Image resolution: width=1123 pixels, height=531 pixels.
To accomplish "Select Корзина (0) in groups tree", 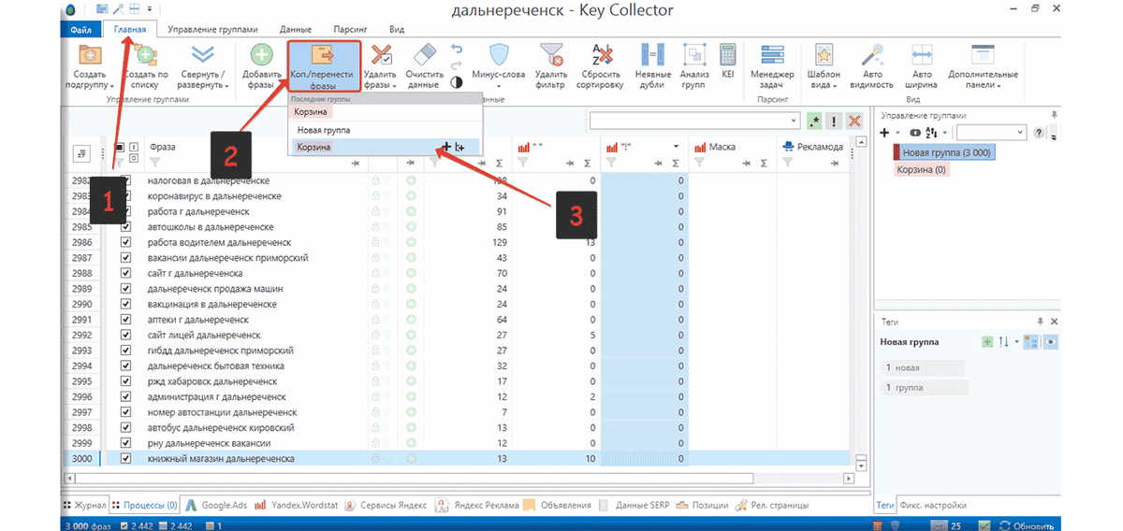I will 922,170.
